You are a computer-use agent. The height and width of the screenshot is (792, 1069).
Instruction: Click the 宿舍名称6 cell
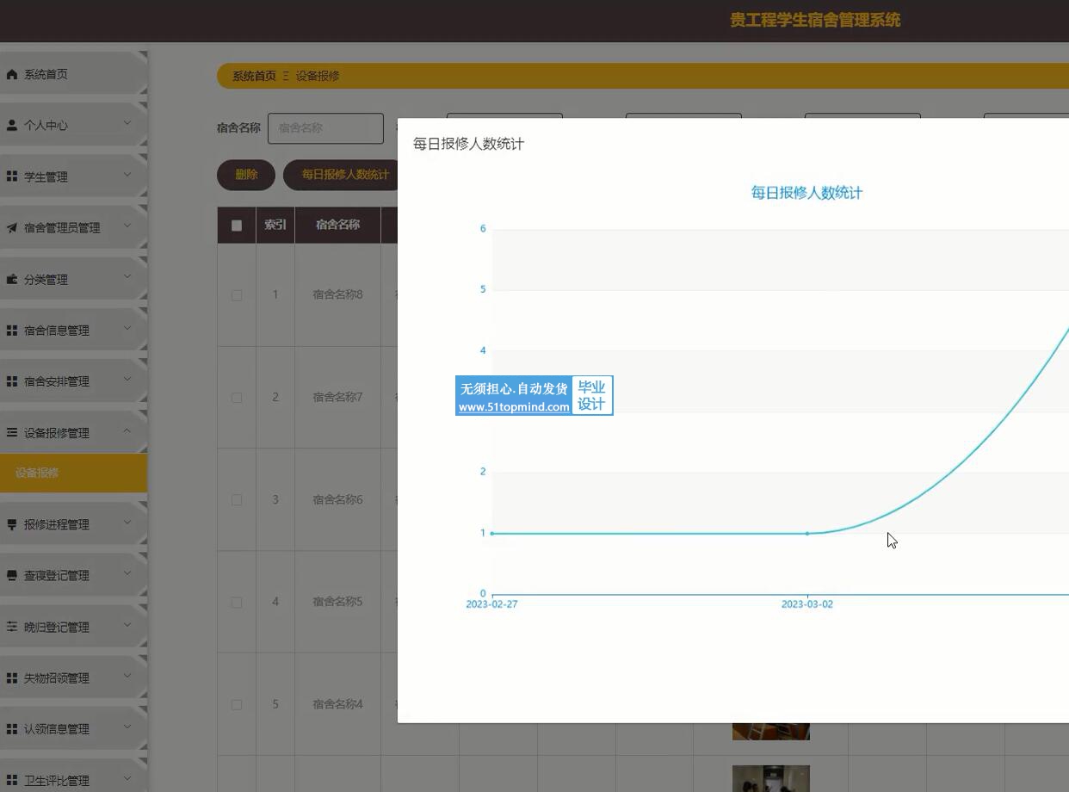[x=338, y=499]
